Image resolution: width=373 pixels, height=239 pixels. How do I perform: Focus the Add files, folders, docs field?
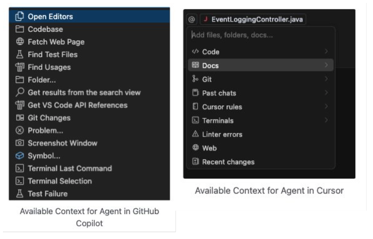[261, 35]
